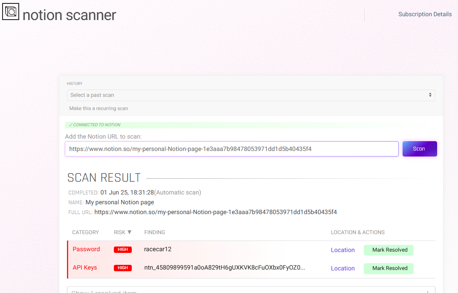This screenshot has height=293, width=458.
Task: Click the CATEGORY column header
Action: click(x=85, y=232)
